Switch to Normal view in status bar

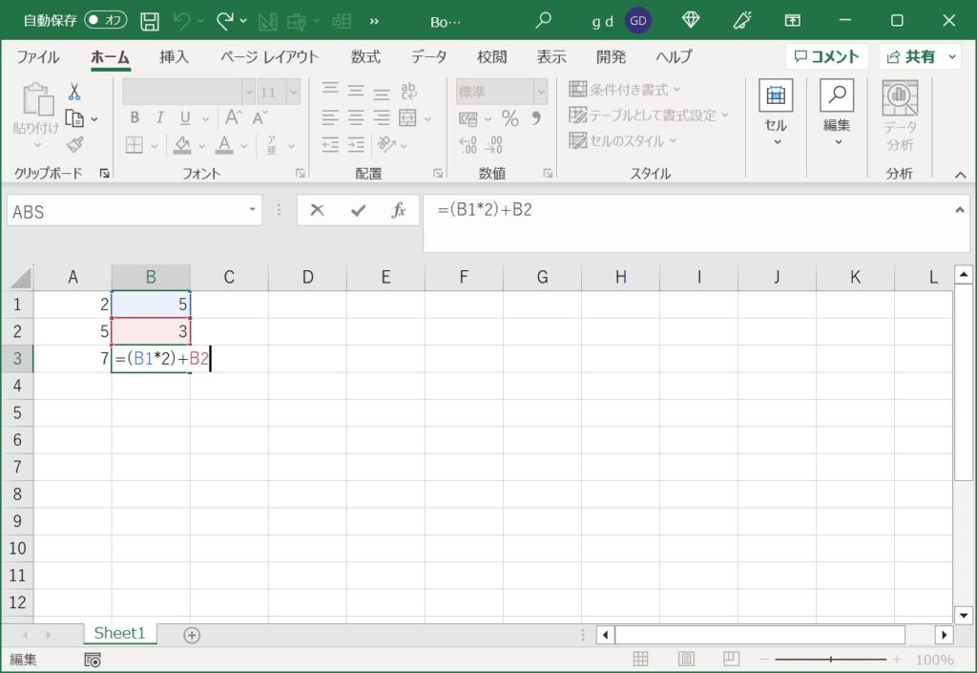(641, 659)
